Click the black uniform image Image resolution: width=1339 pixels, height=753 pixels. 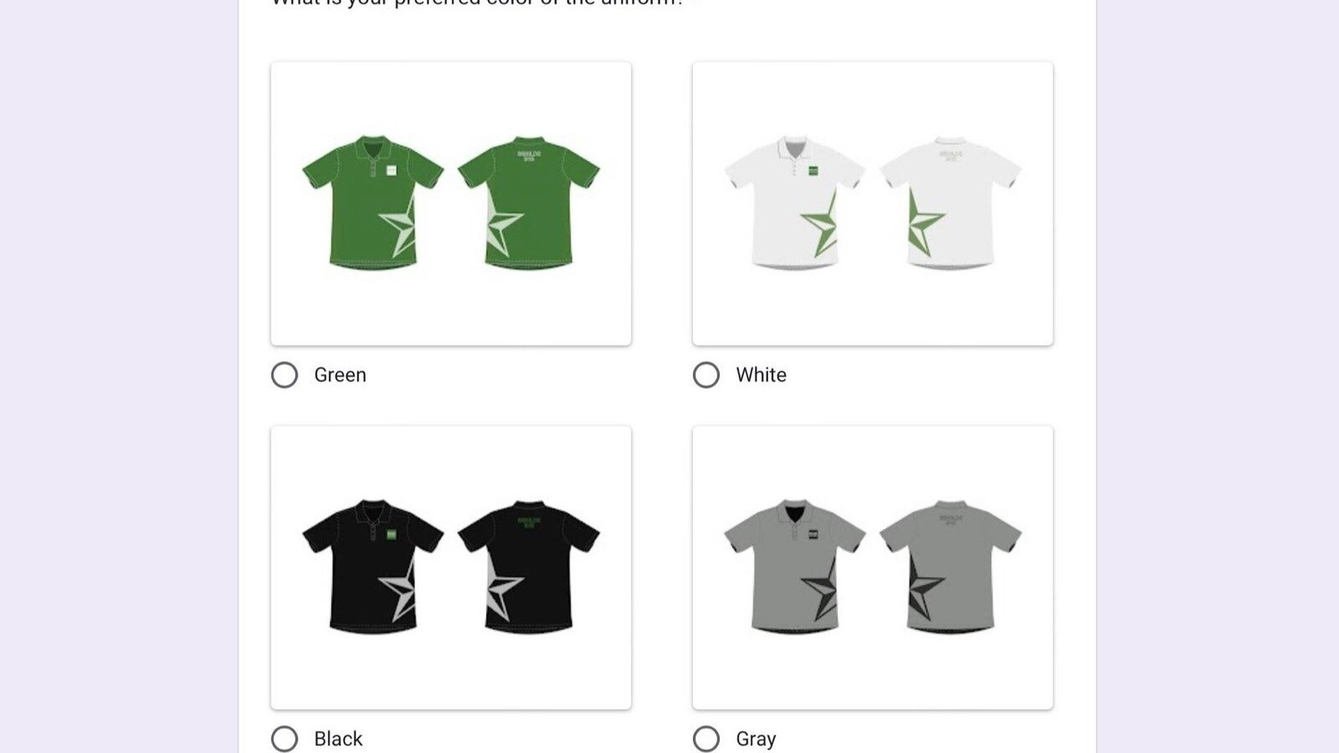(x=450, y=569)
